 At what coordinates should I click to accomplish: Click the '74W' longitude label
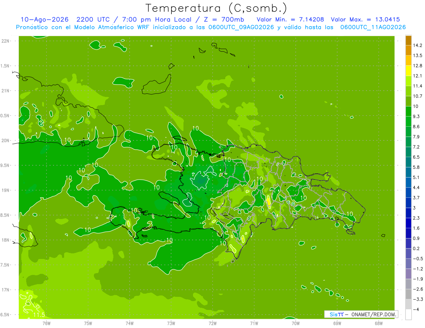pos(130,323)
